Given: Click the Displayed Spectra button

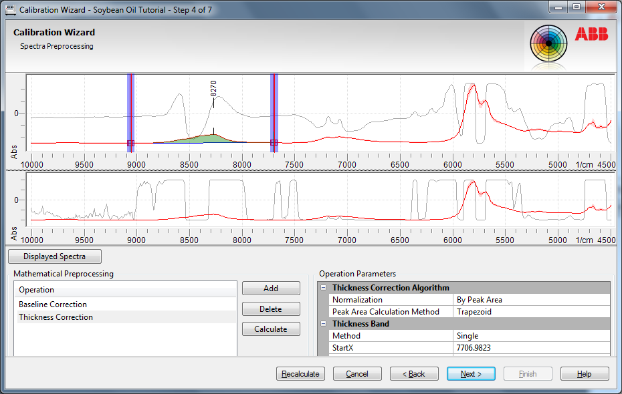Looking at the screenshot, I should click(54, 256).
